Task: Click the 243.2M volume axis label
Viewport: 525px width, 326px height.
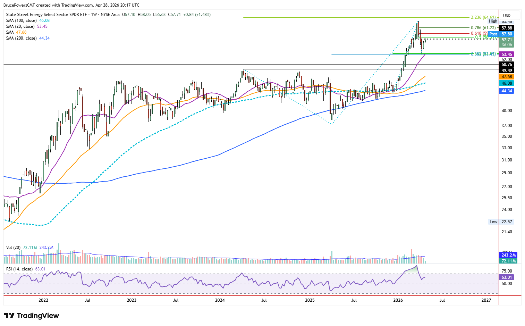Action: point(508,255)
